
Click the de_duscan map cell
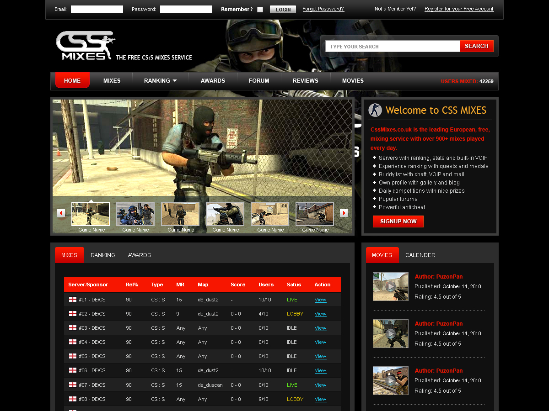210,385
